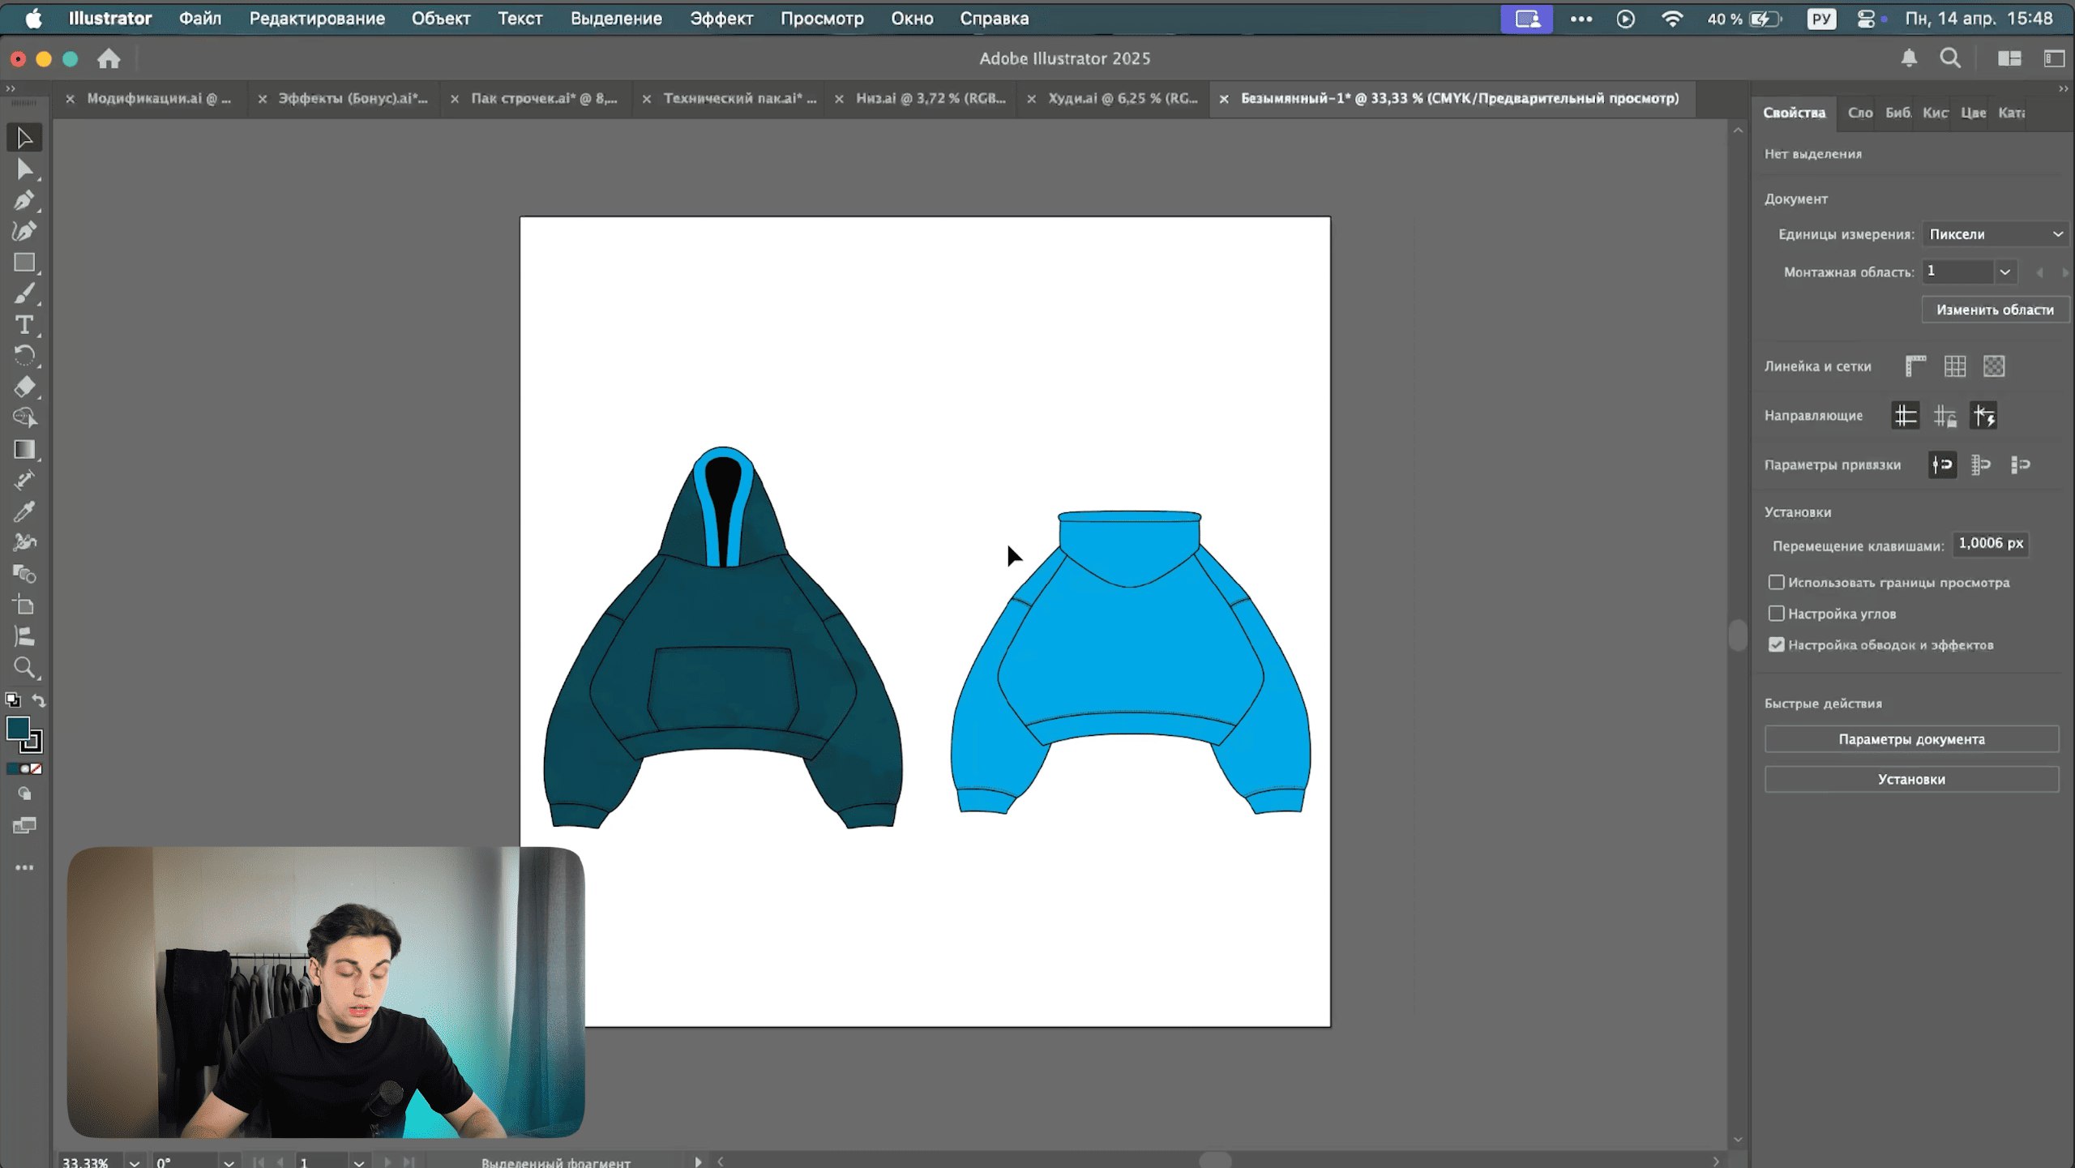Expand the Монтажная область number dropdown
2075x1168 pixels.
pyautogui.click(x=2004, y=272)
